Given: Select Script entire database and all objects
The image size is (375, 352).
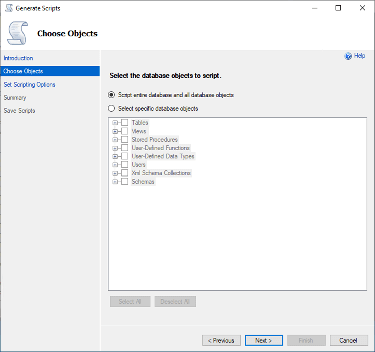Looking at the screenshot, I should click(111, 95).
